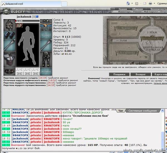Go to Центральная площадь on the map
Screen dimensions: 167x153
pyautogui.click(x=153, y=49)
